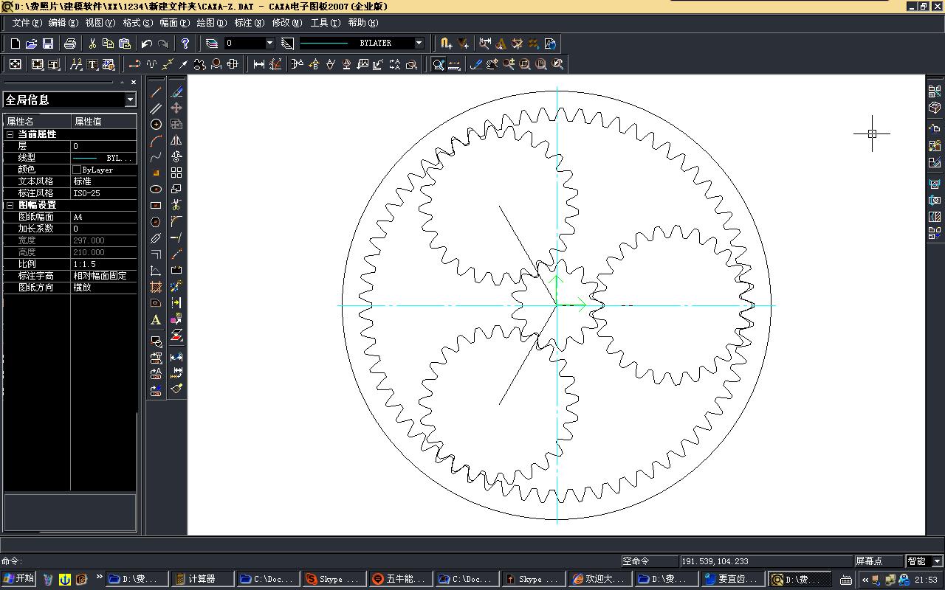Select the Polygon drawing tool
Screen dimensions: 945x590
coord(156,222)
